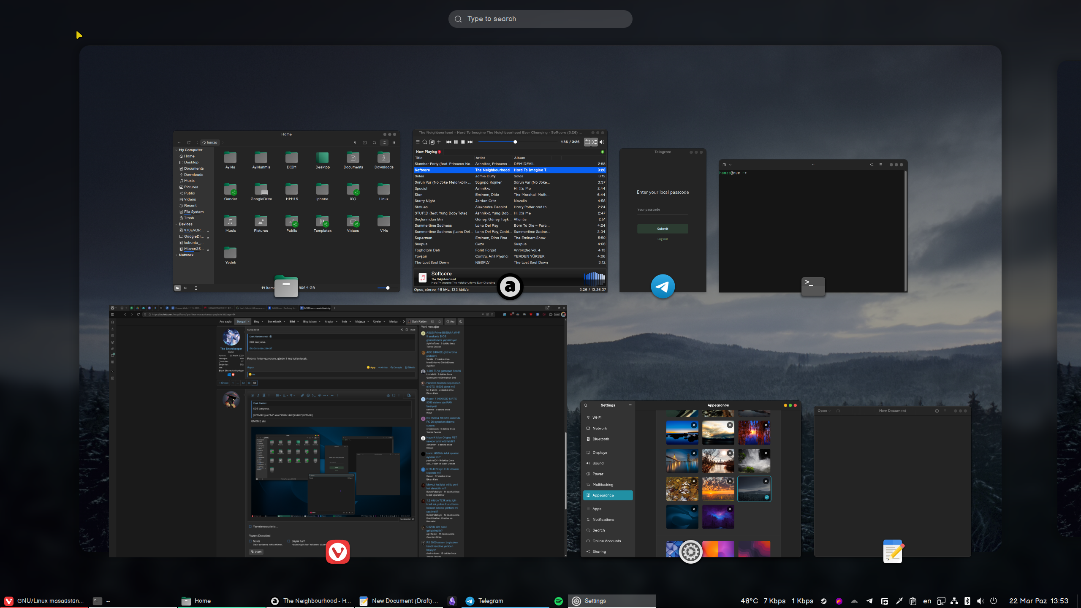Search files in the file manager
1081x608 pixels.
tap(375, 143)
